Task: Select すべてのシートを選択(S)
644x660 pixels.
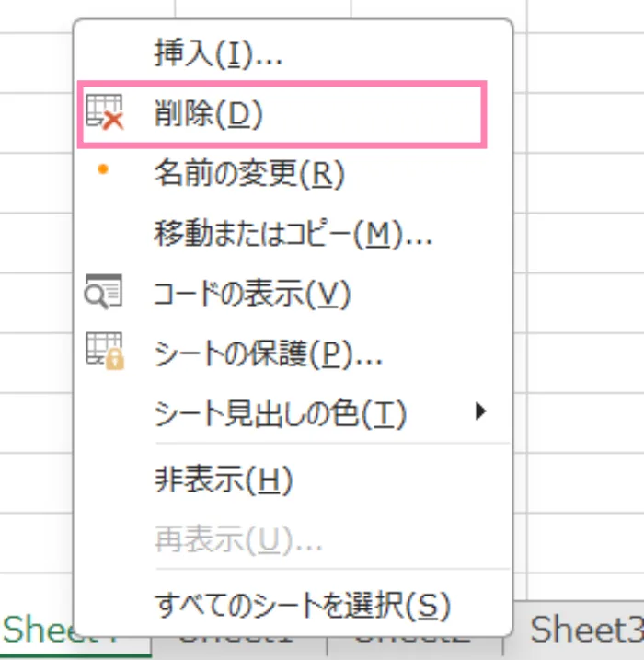Action: click(x=293, y=606)
